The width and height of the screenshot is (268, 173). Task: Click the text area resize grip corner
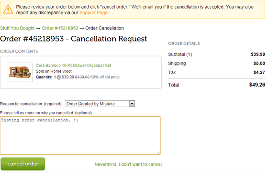pyautogui.click(x=158, y=153)
